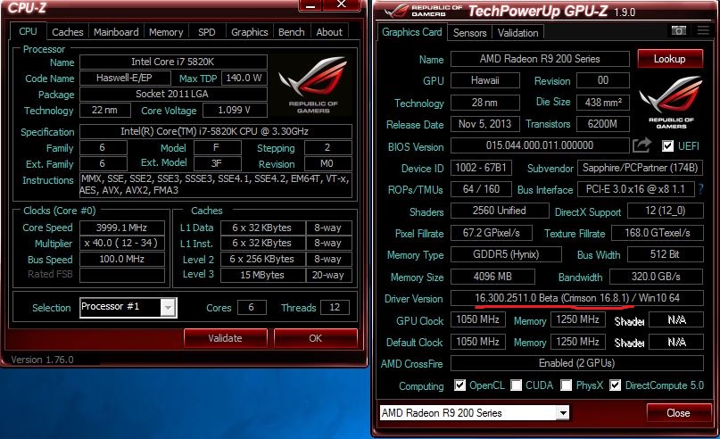Minimize the CPU-Z window
This screenshot has height=439, width=720.
tap(310, 5)
